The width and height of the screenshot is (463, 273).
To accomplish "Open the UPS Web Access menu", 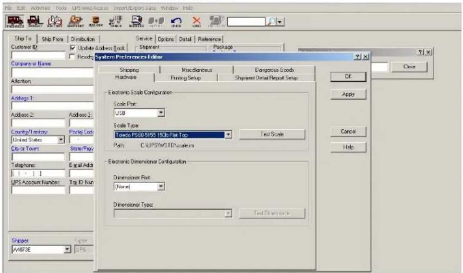I will pos(90,8).
